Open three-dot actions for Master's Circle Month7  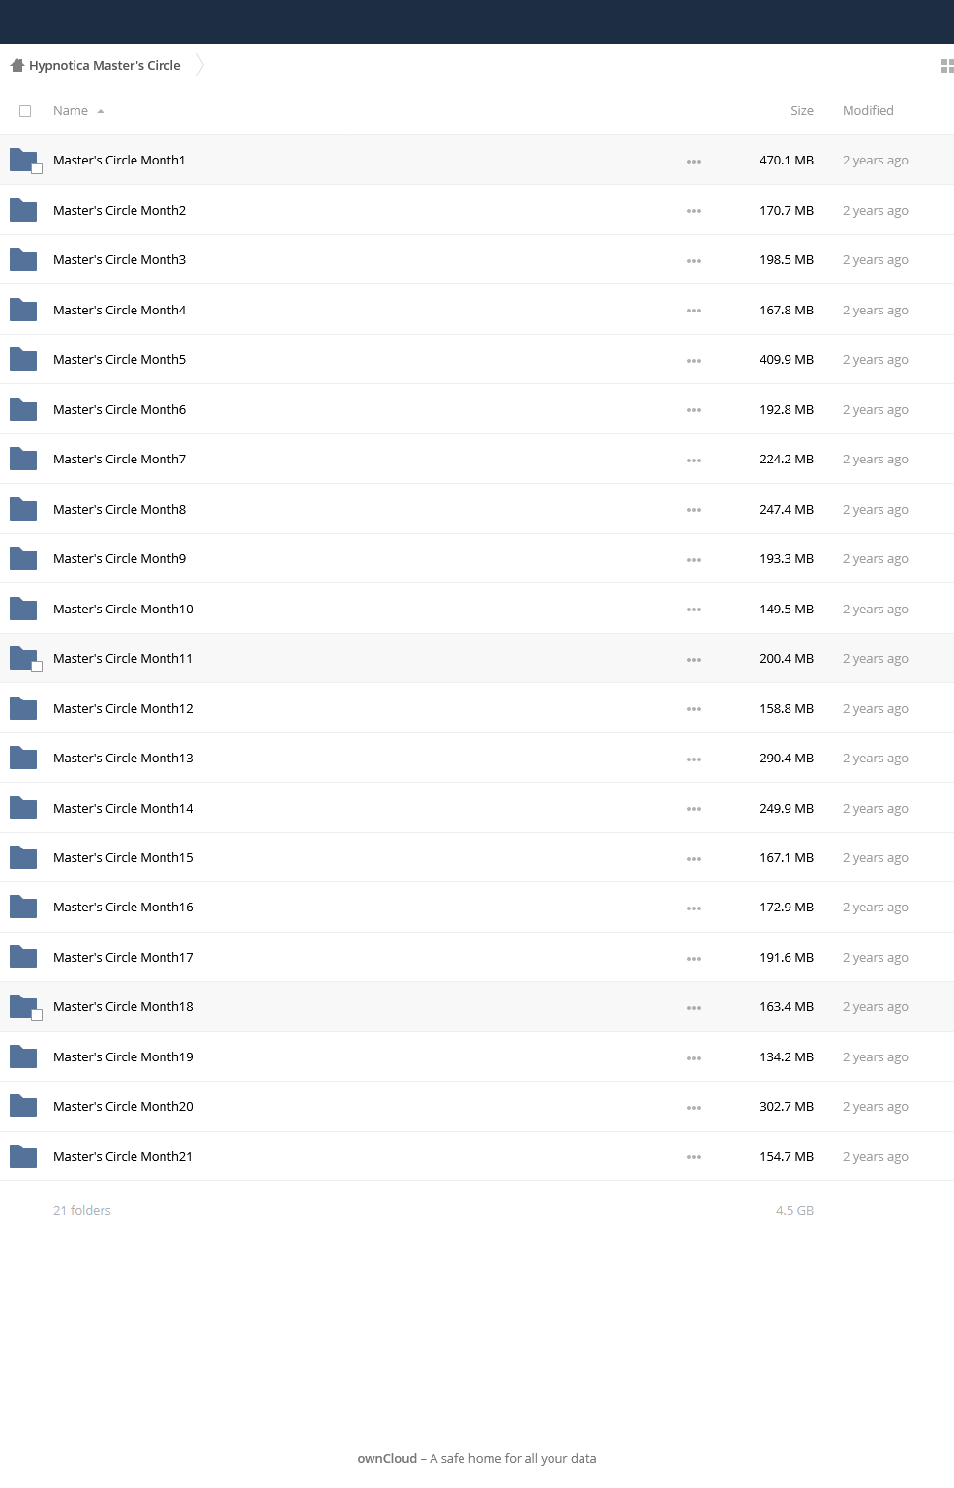click(x=694, y=461)
